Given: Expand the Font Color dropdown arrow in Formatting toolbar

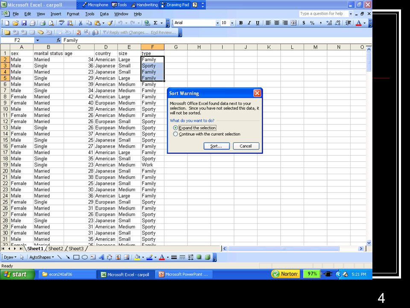Looking at the screenshot, I should [365, 23].
